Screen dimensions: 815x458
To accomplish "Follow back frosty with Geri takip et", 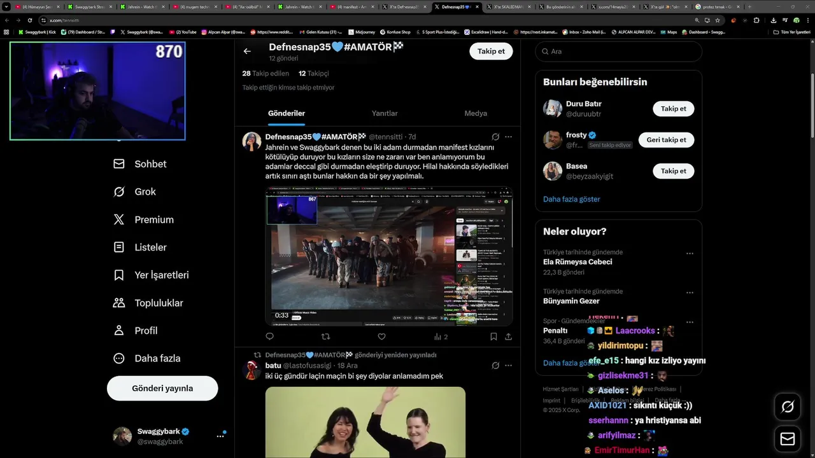I will 666,140.
